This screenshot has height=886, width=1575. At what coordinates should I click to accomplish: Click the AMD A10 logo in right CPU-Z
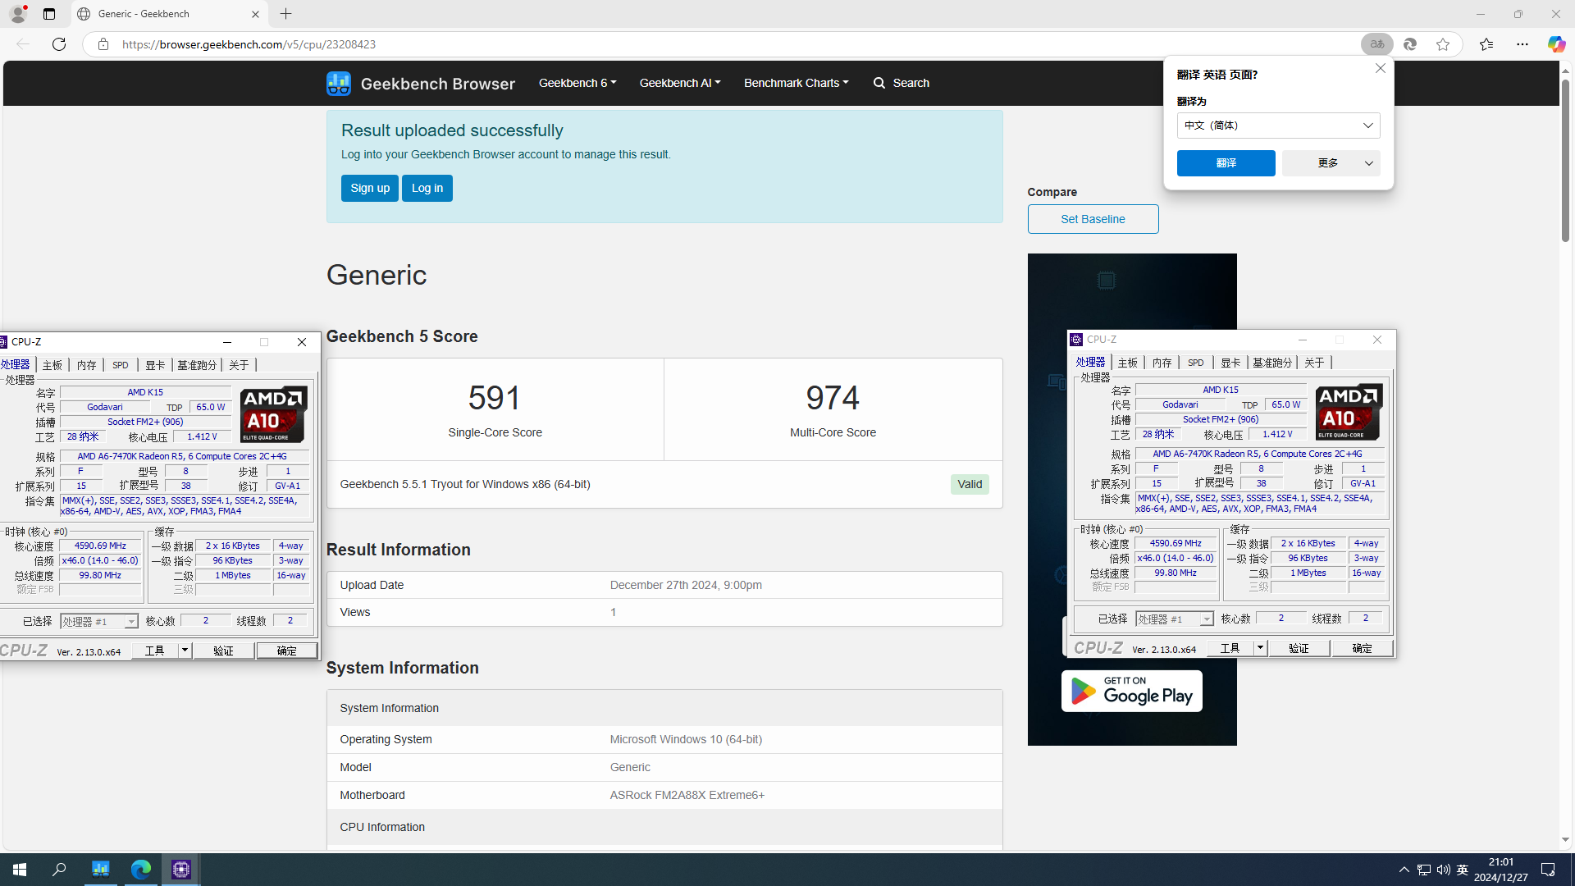pyautogui.click(x=1349, y=413)
